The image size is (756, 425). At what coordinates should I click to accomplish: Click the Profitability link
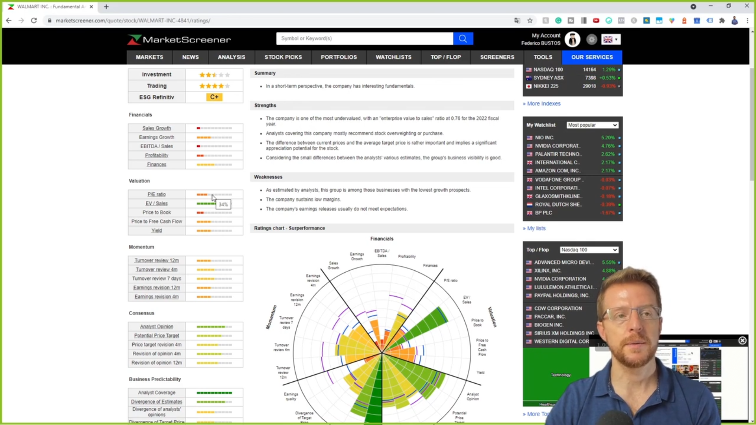157,155
